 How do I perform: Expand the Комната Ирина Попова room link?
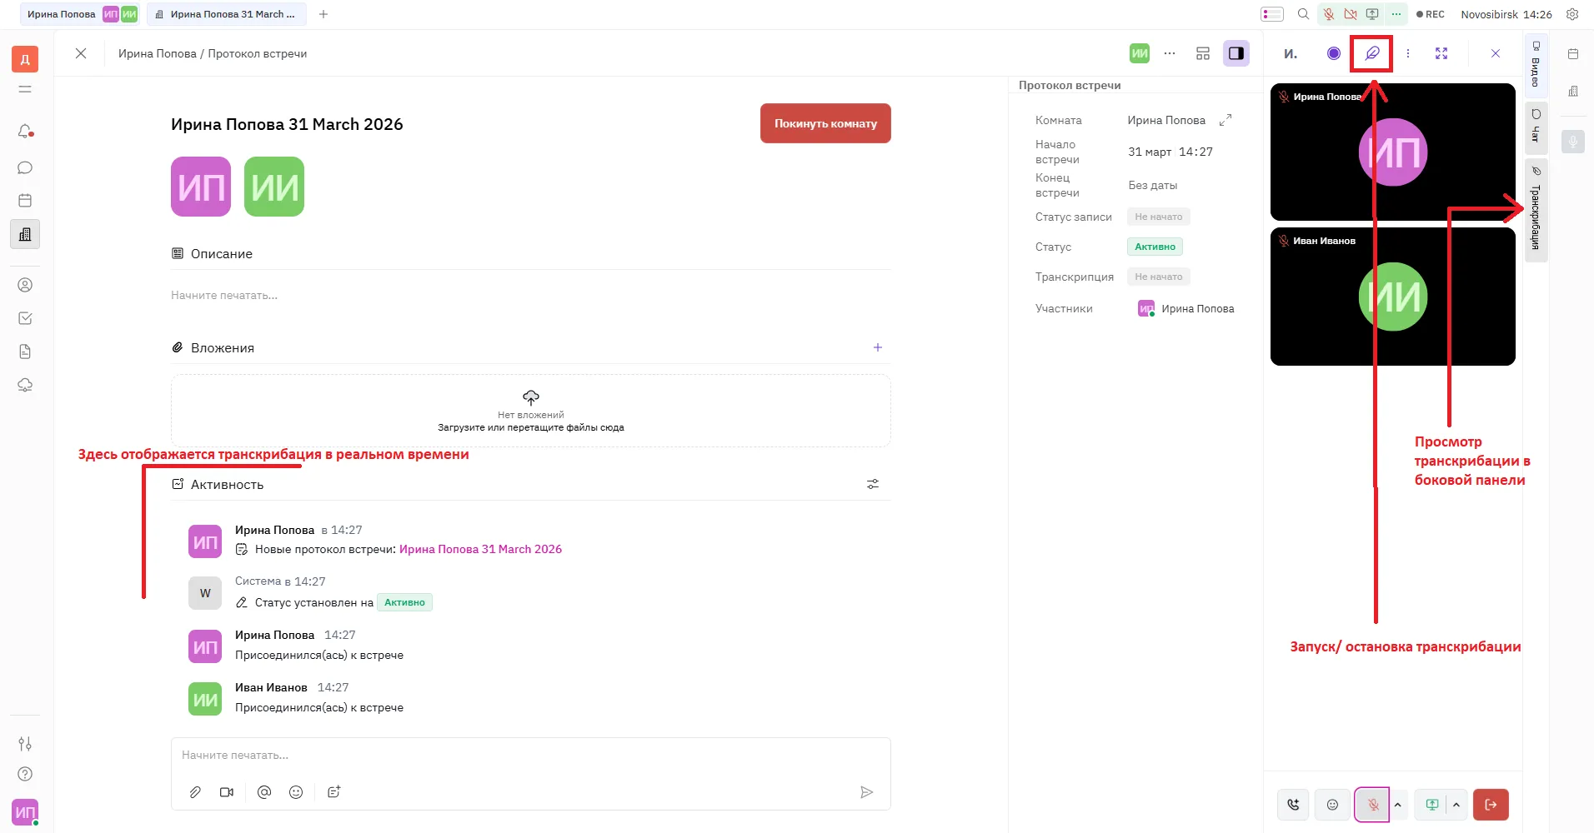[x=1226, y=121]
